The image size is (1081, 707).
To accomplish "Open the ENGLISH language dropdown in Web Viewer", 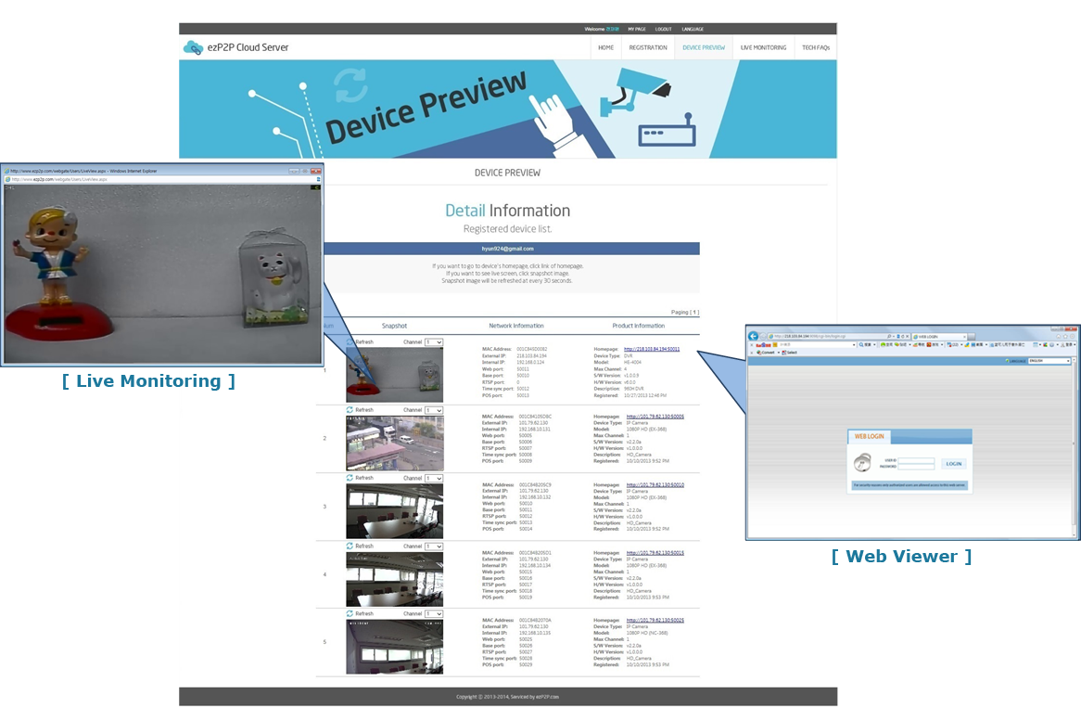I will click(x=1049, y=361).
